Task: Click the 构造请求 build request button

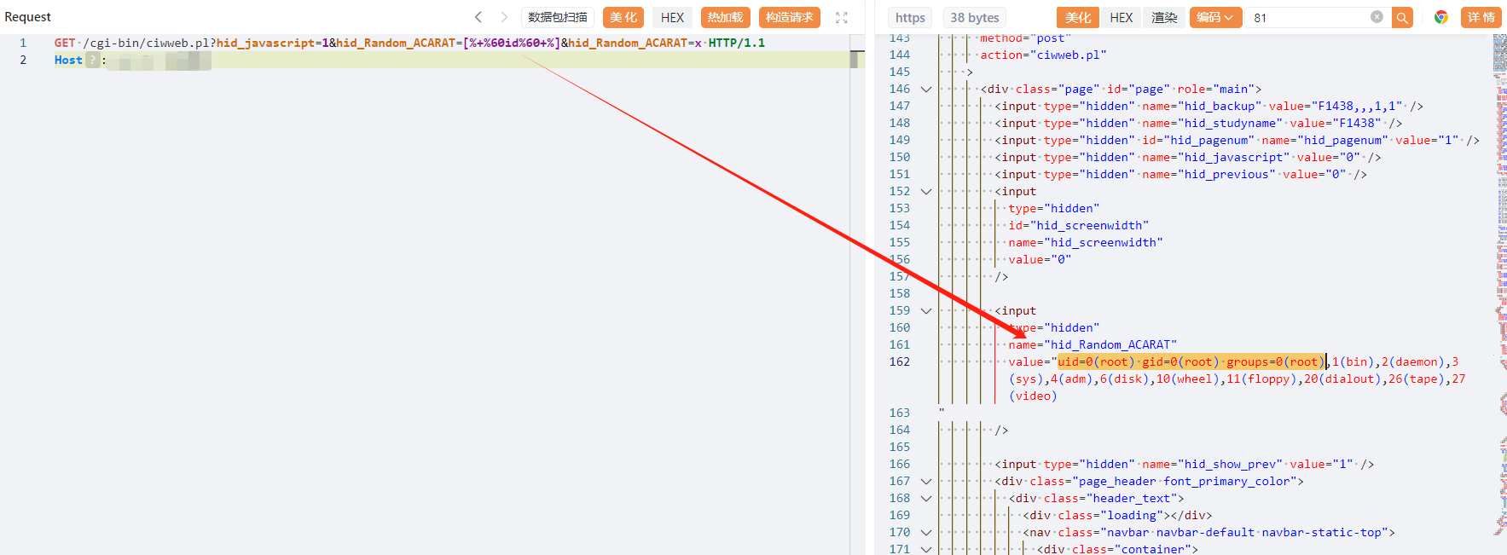Action: click(789, 17)
